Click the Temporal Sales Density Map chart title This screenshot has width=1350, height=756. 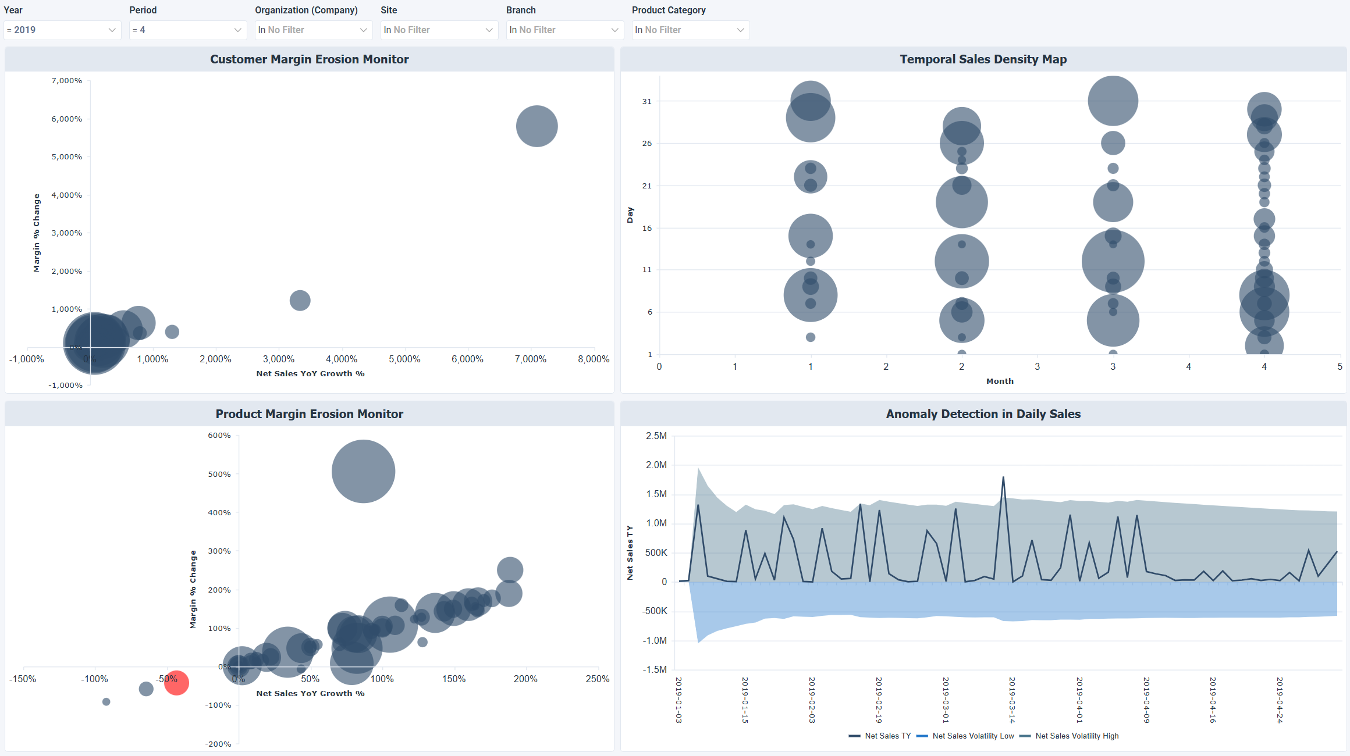pos(983,59)
